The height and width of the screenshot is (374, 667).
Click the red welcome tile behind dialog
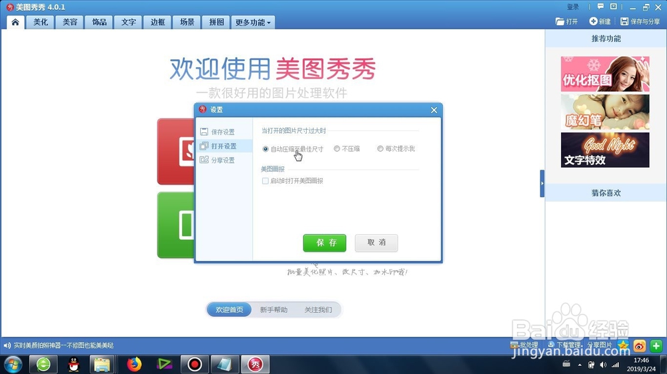pos(175,151)
